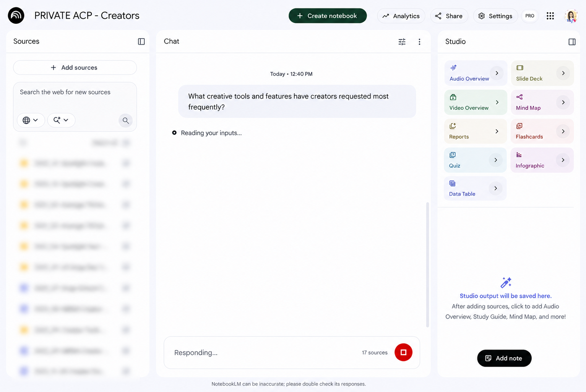The height and width of the screenshot is (392, 586).
Task: Click the Audio Overview waveform icon
Action: point(453,68)
